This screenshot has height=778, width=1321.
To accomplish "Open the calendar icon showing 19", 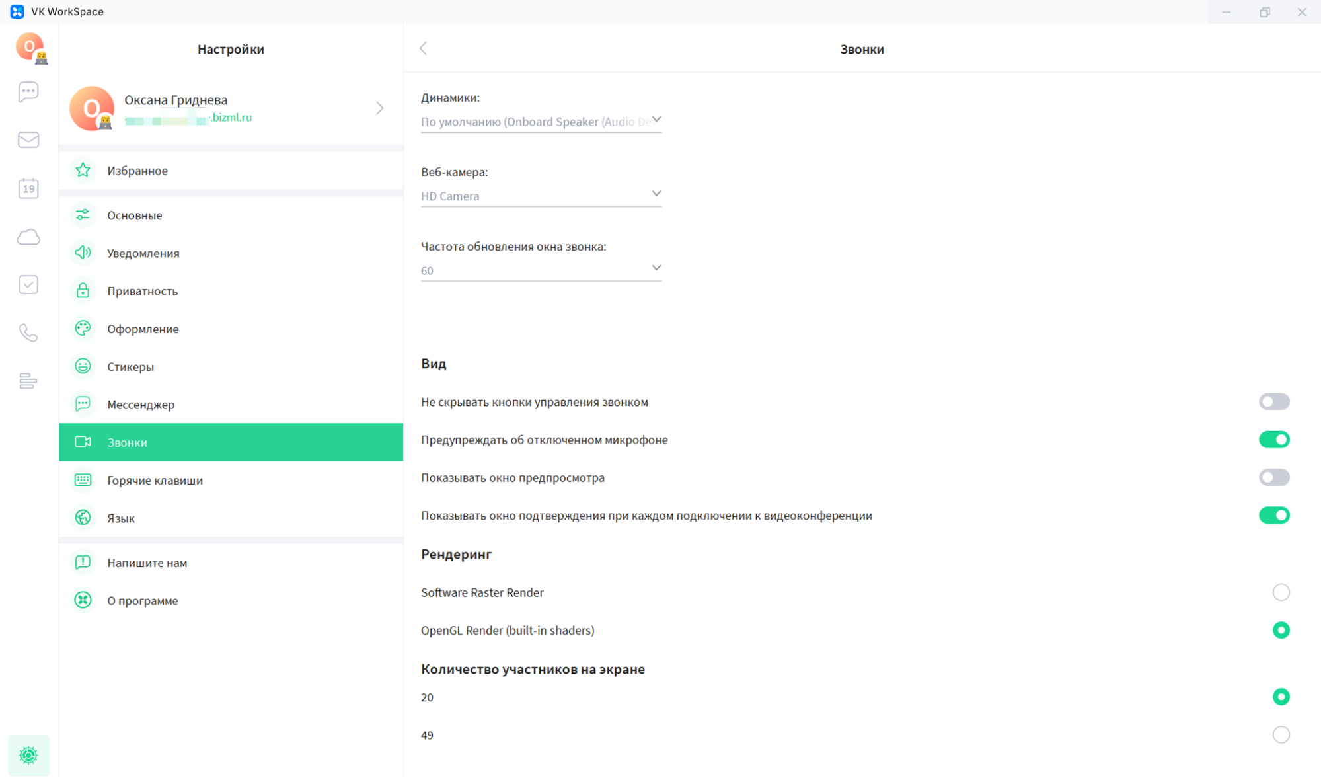I will pos(28,188).
